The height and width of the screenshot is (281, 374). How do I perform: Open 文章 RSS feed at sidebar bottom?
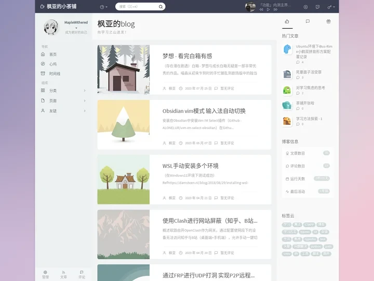point(63,275)
